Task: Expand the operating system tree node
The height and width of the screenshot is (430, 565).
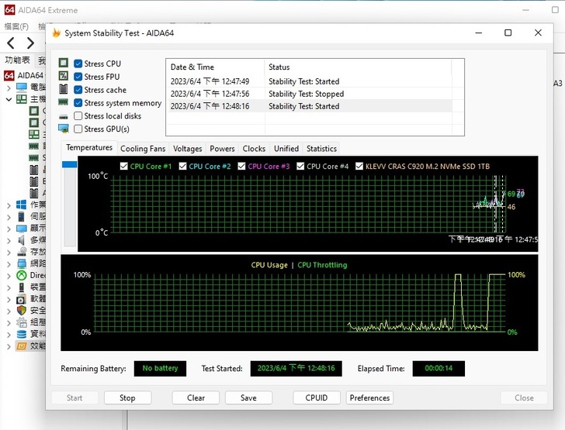Action: pyautogui.click(x=9, y=205)
